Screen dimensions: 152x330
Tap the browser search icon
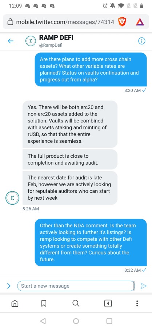[x=76, y=303]
